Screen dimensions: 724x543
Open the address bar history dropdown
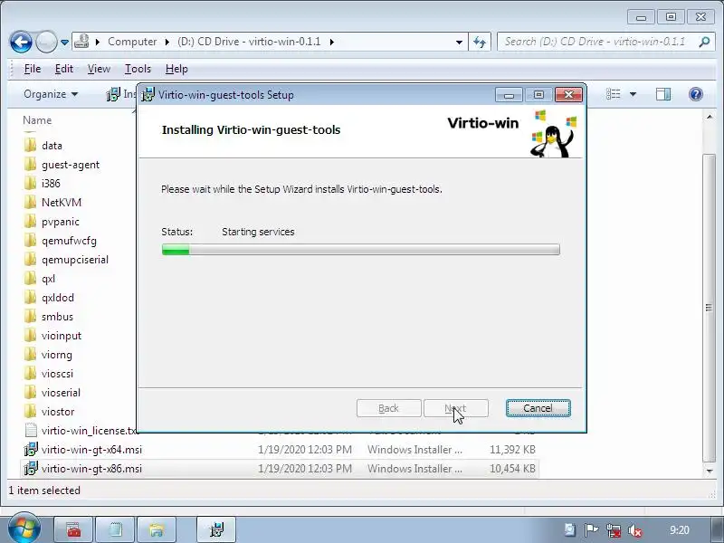tap(459, 42)
